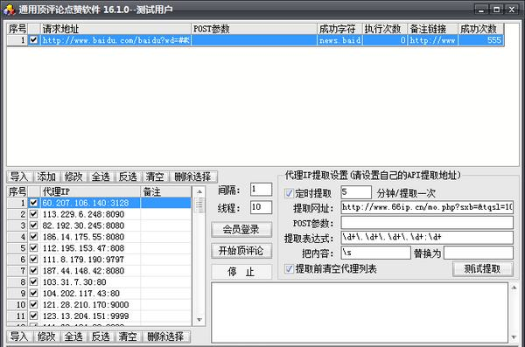525x347 pixels.
Task: Uncheck proxy 82.192.30.245:8080
Action: coord(33,226)
